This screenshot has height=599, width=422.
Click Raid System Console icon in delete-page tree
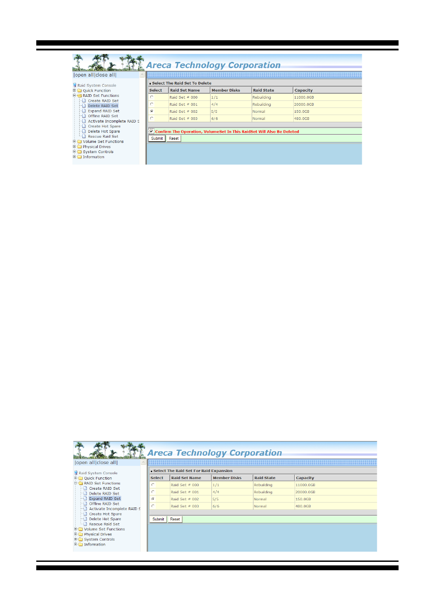point(75,85)
